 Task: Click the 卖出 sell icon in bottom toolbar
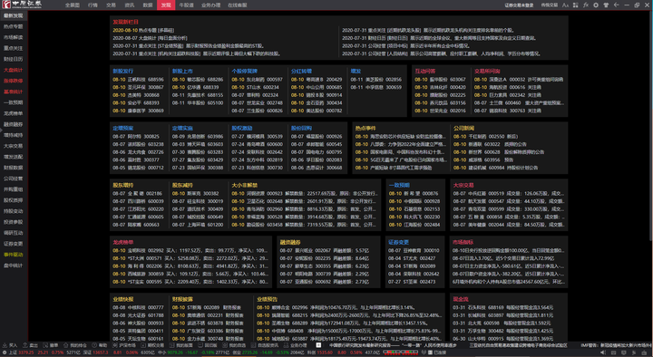click(x=31, y=345)
